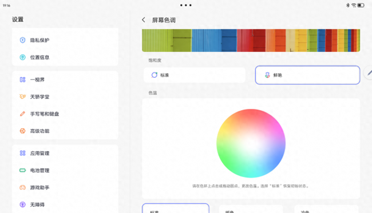The height and width of the screenshot is (213, 372).
Task: Pick a point on the color temperature wheel
Action: pos(251,143)
